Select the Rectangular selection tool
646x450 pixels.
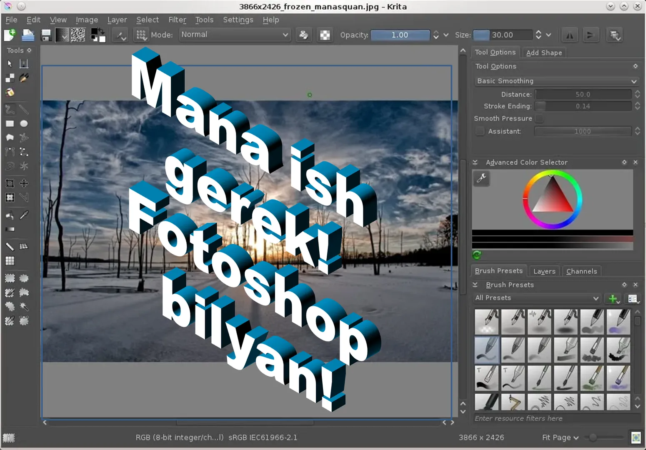(10, 278)
